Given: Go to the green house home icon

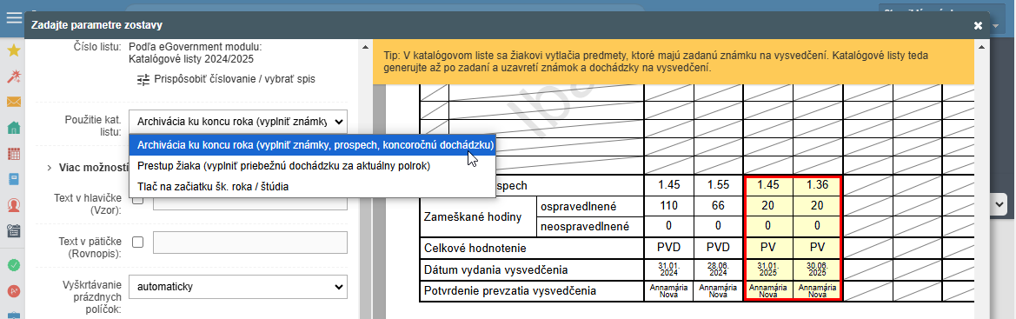Looking at the screenshot, I should [x=14, y=128].
